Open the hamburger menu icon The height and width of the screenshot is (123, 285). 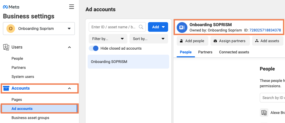[x=72, y=7]
